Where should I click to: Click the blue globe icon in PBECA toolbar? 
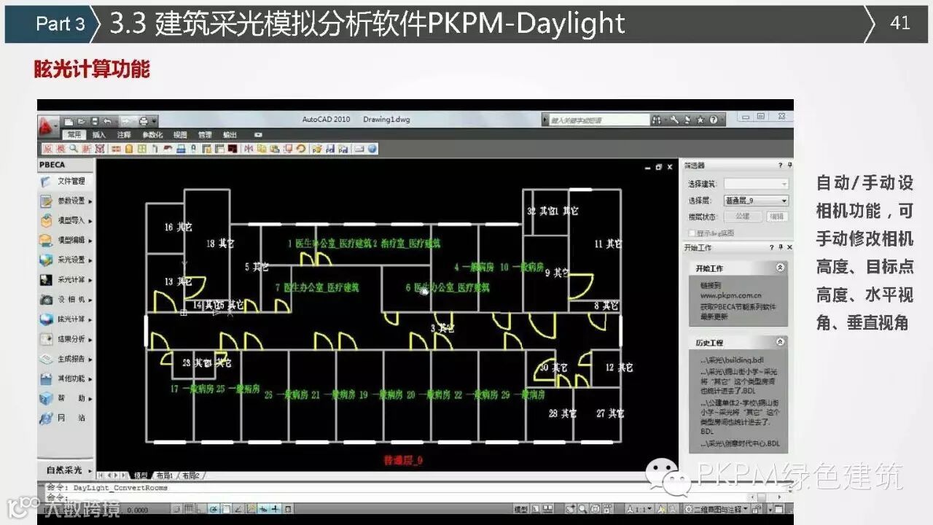[372, 149]
